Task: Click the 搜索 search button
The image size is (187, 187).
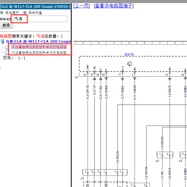Action: (6, 26)
